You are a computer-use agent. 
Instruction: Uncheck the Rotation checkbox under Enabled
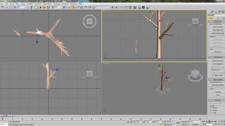(x=211, y=110)
